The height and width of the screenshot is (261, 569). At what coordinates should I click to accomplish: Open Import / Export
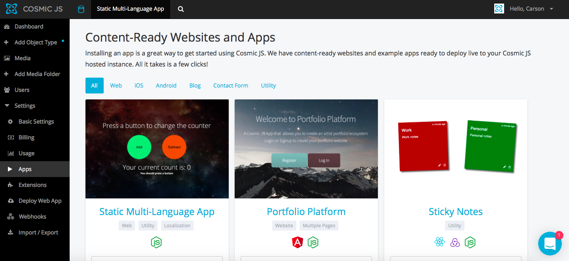pyautogui.click(x=38, y=232)
